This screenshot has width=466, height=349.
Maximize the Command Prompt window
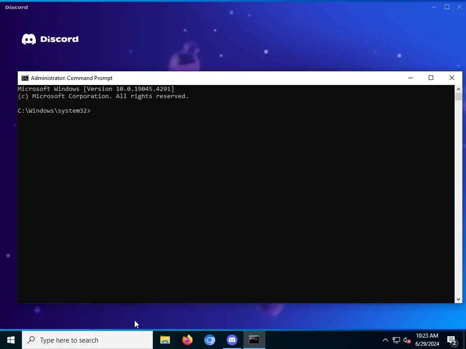point(431,78)
